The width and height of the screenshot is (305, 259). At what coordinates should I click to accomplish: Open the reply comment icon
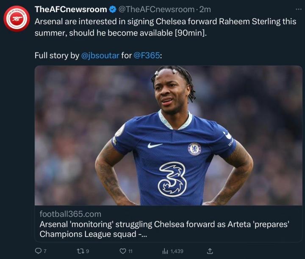(38, 251)
